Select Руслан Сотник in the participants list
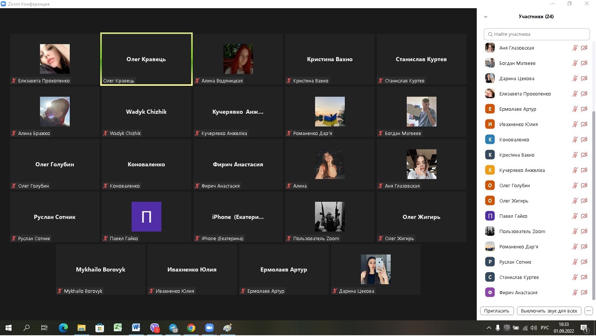 515,262
